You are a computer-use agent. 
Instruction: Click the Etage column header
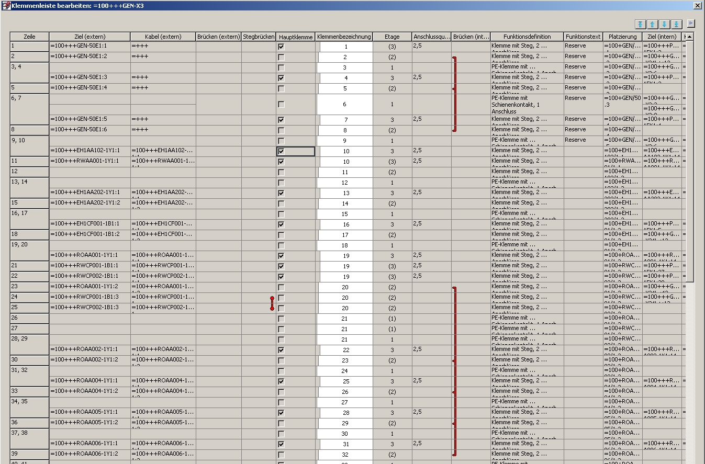click(x=392, y=37)
